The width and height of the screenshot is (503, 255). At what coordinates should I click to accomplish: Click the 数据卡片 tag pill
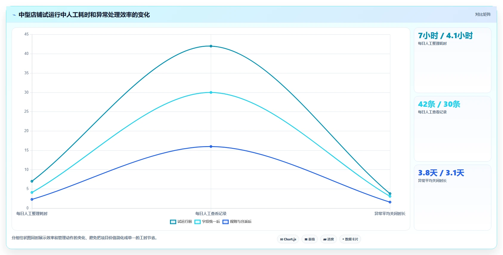(x=350, y=239)
